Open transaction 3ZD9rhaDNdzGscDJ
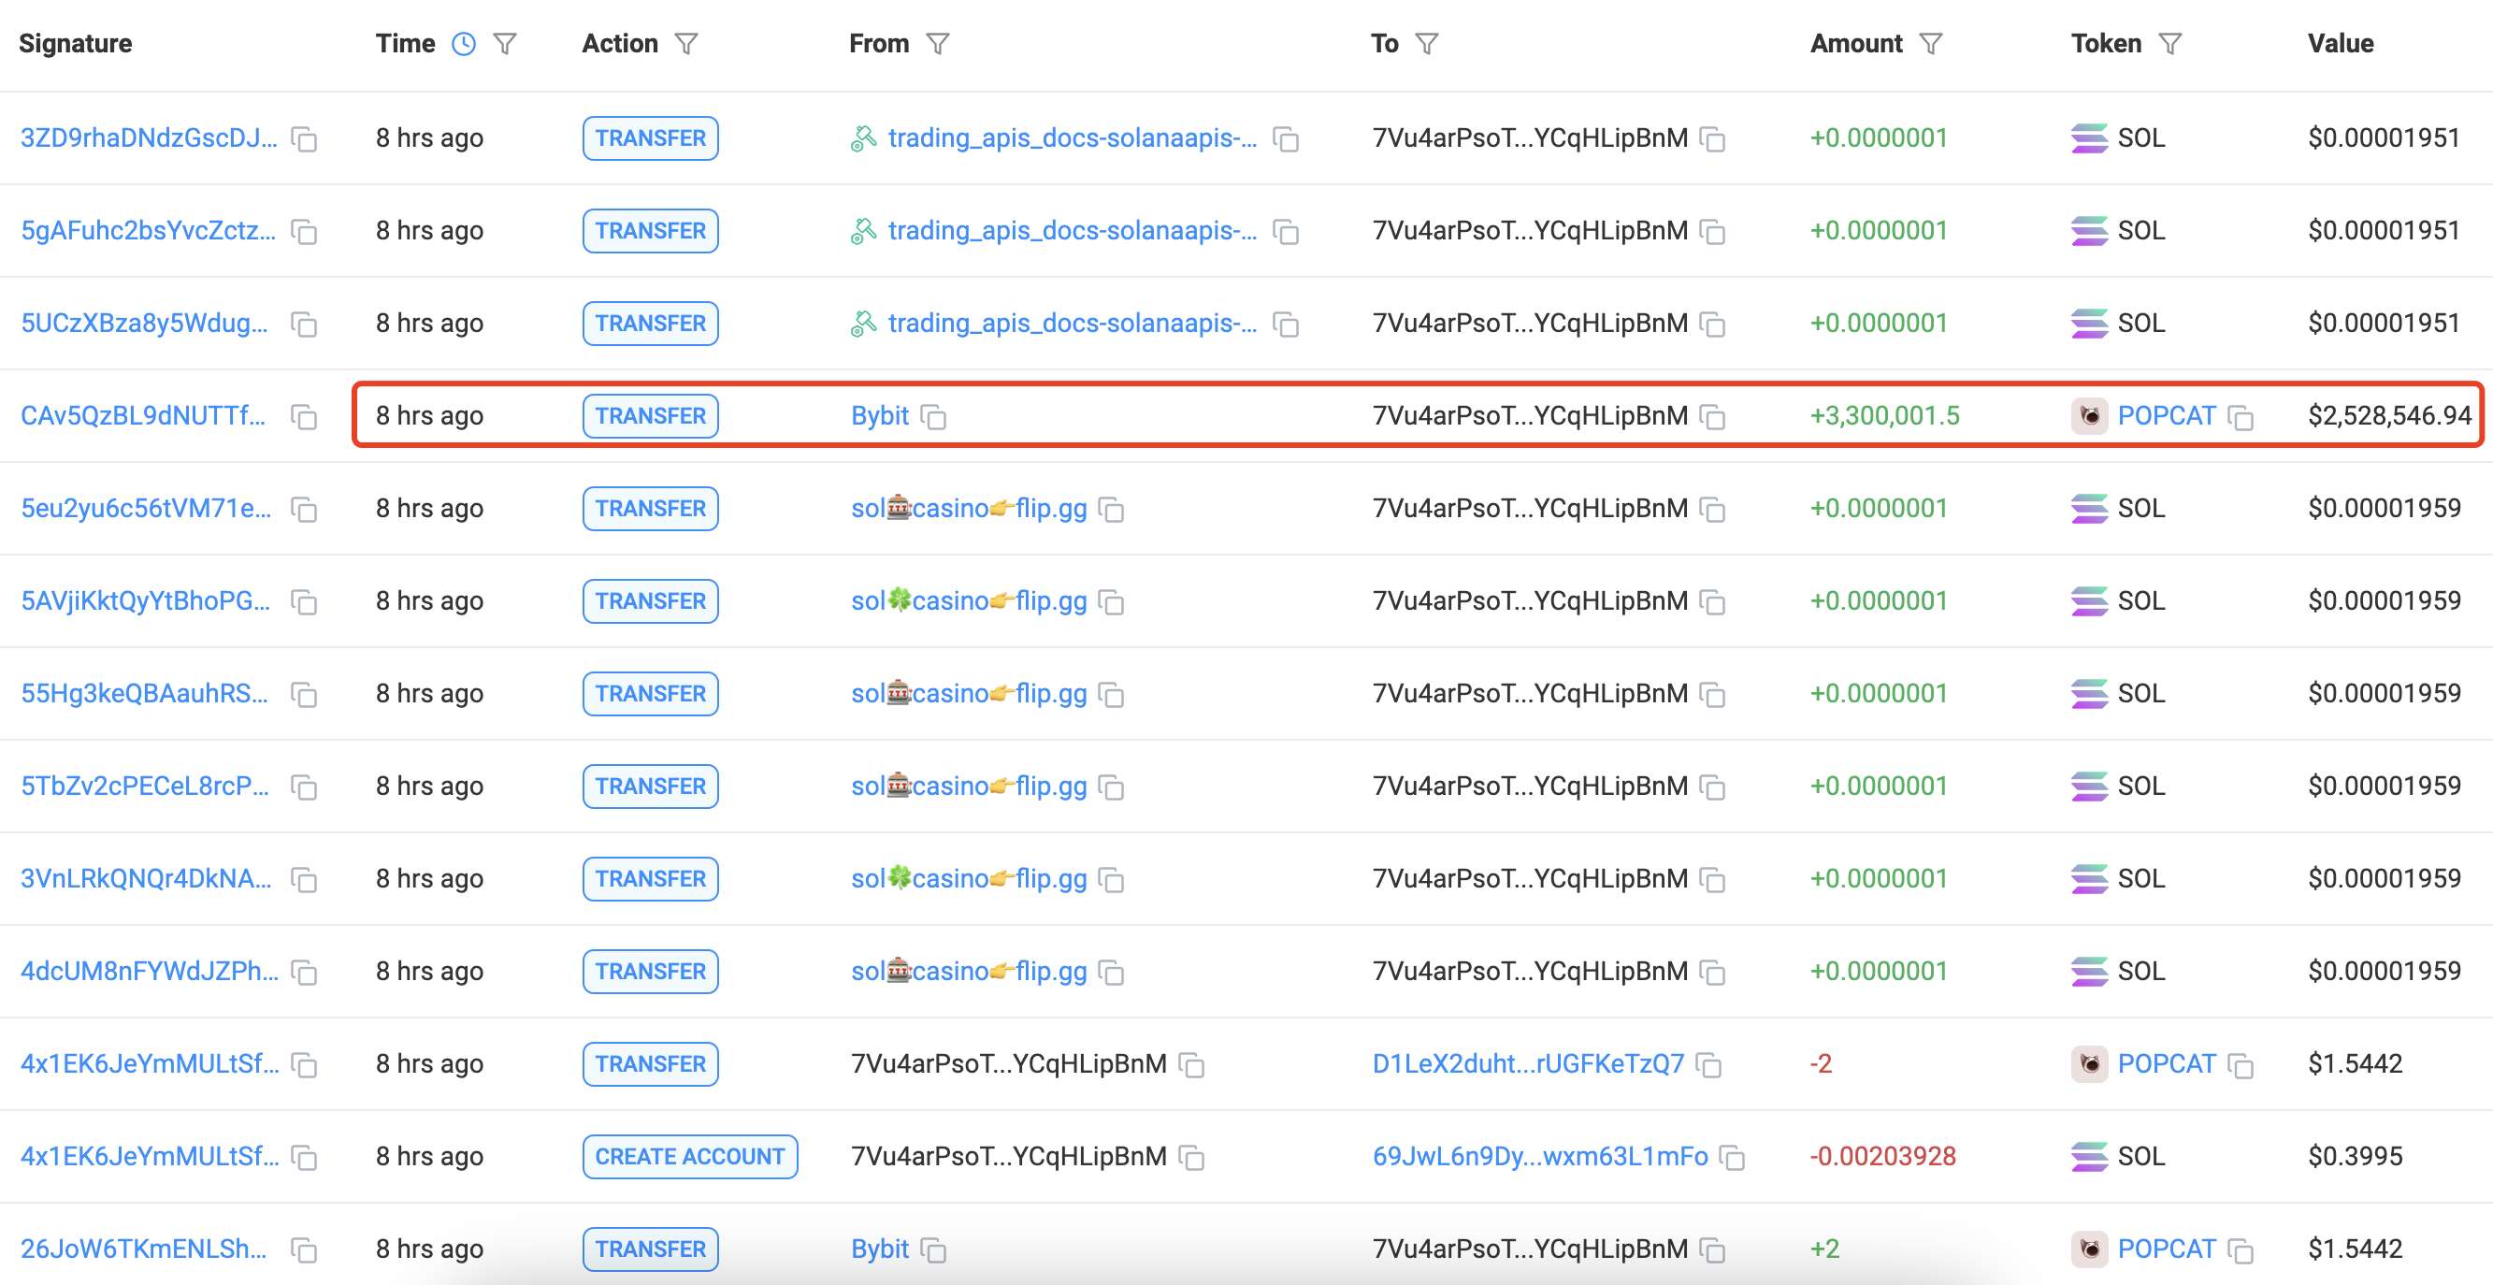 coord(149,138)
